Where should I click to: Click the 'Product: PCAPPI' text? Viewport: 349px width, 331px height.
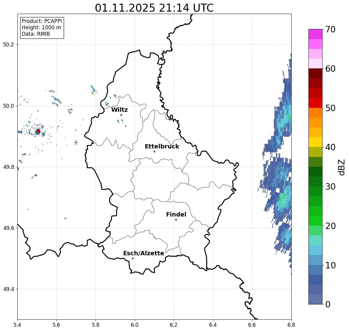42,21
